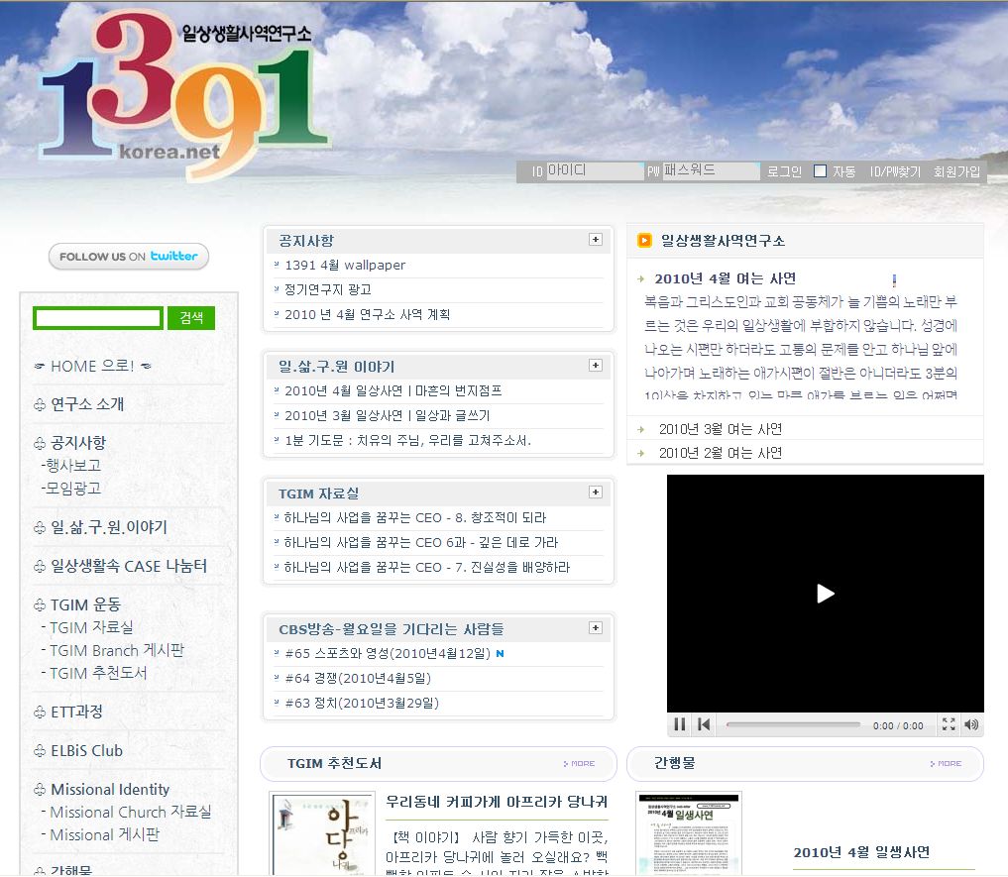Click the Follow Us on Twitter badge

pos(128,256)
